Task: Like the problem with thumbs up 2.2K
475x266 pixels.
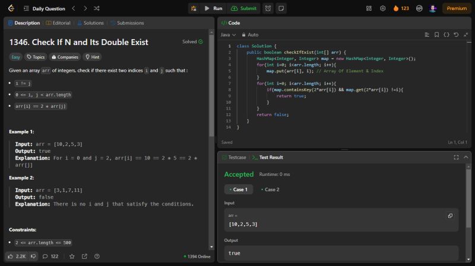Action: (17, 257)
